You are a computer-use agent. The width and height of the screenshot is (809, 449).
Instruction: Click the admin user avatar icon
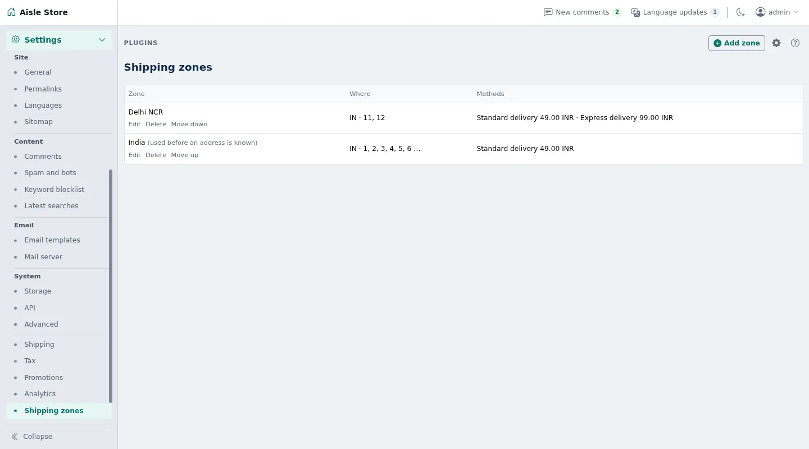coord(760,12)
